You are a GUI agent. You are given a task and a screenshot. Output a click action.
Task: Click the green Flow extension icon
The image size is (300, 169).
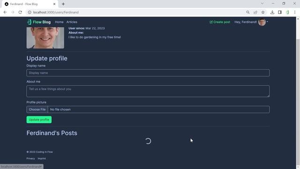pos(287,12)
